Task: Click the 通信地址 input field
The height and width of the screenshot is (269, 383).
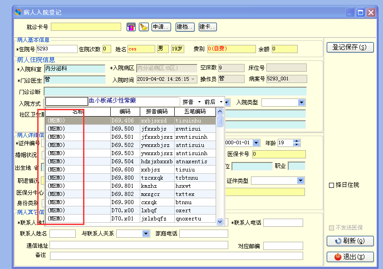Action: pos(139,245)
